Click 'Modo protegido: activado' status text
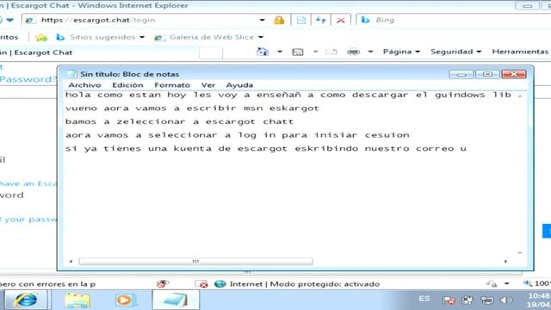 (325, 284)
